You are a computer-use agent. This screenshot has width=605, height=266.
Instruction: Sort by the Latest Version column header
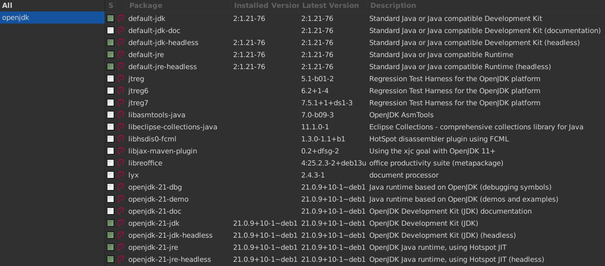pyautogui.click(x=334, y=5)
